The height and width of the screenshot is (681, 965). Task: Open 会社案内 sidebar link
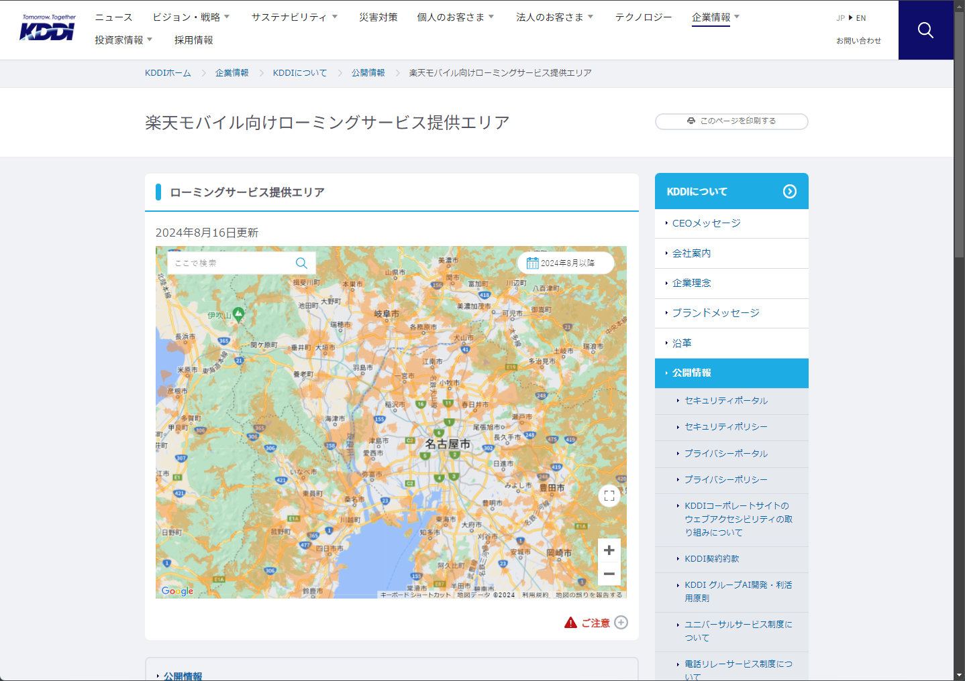point(731,253)
